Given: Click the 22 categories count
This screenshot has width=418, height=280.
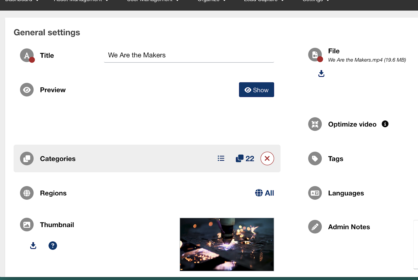Looking at the screenshot, I should point(245,159).
